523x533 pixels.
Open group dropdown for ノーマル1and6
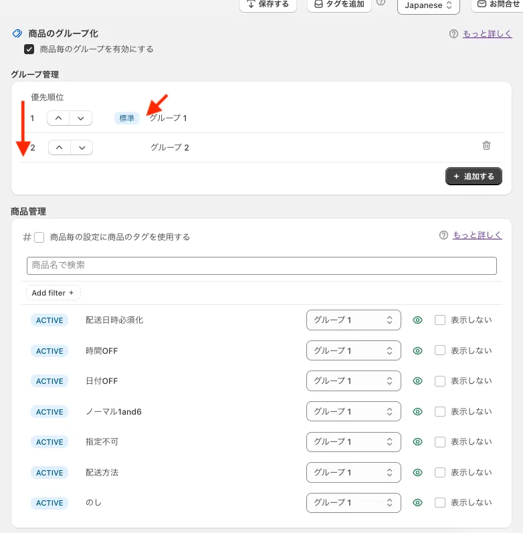[353, 411]
